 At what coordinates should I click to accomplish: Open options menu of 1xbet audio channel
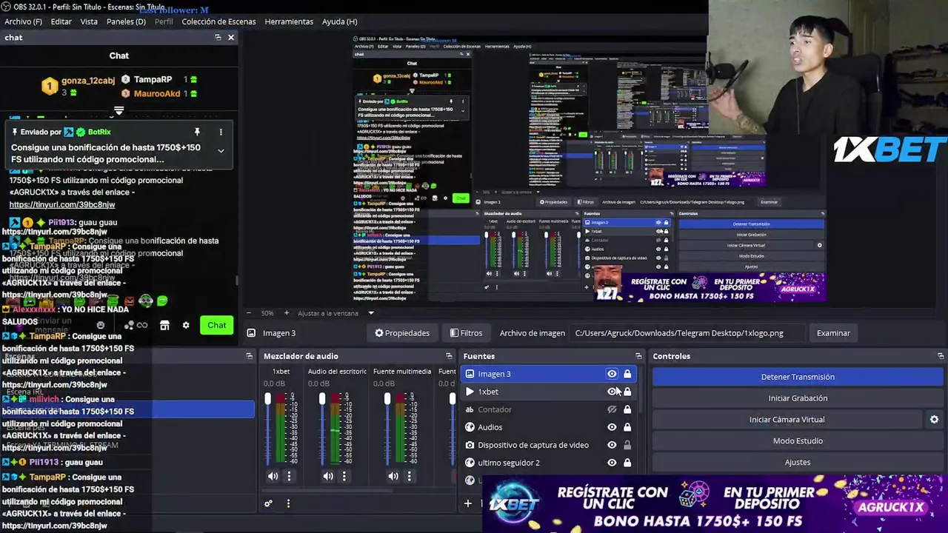[289, 476]
